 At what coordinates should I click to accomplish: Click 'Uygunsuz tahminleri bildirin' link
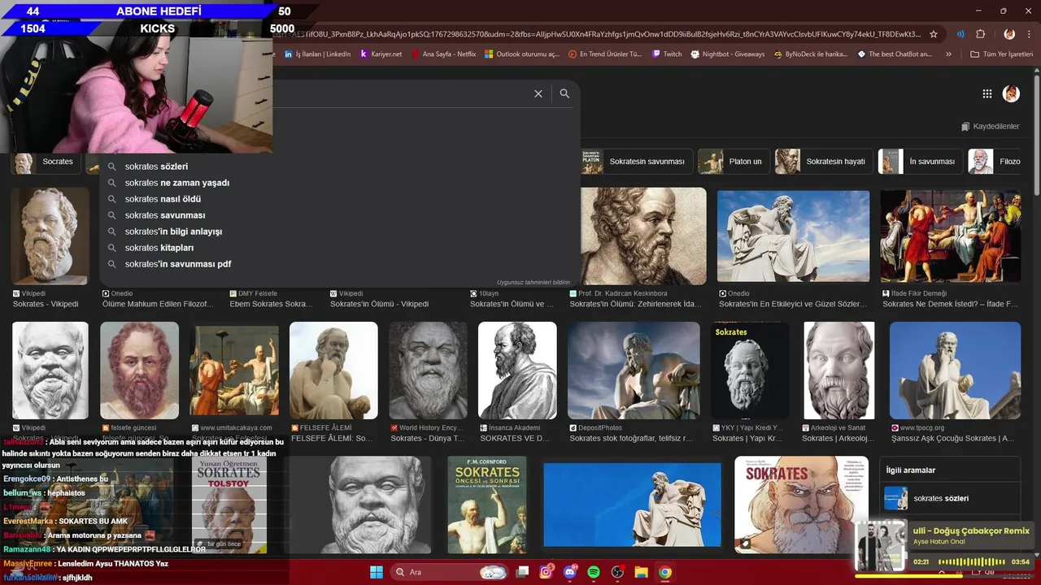534,282
